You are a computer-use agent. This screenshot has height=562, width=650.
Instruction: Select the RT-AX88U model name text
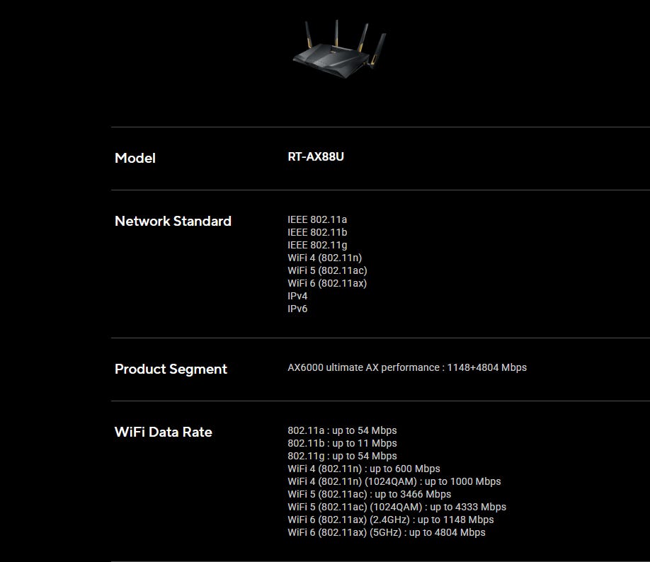[316, 156]
